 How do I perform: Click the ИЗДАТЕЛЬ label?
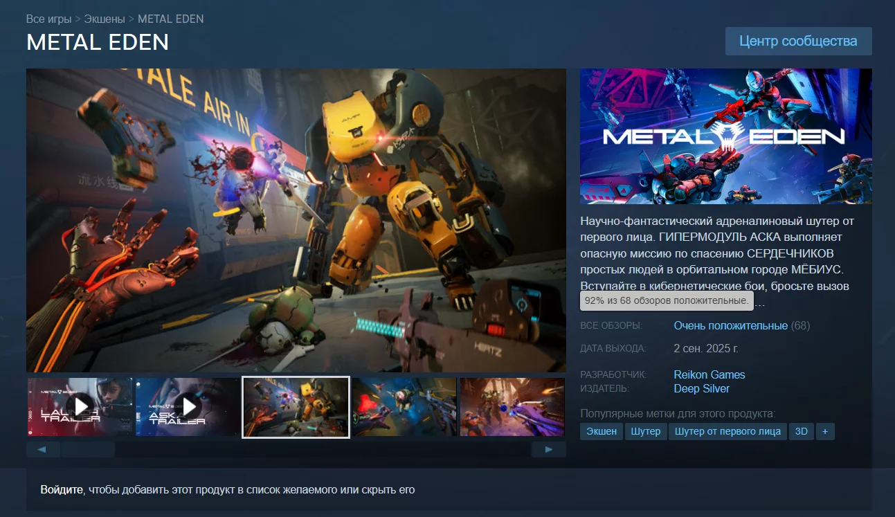(x=604, y=388)
